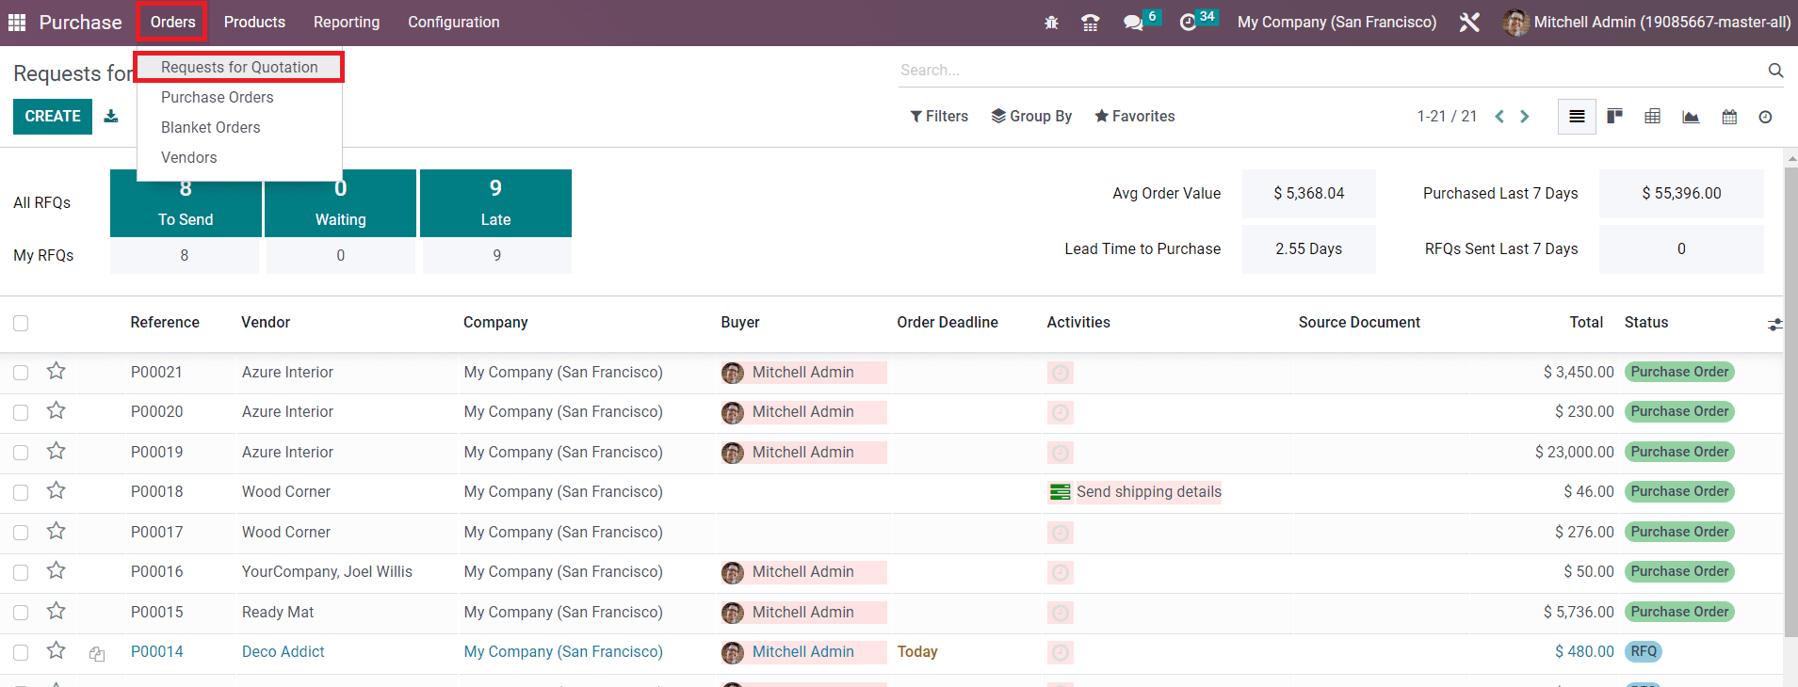
Task: Click the download import icon beside Create
Action: (111, 117)
